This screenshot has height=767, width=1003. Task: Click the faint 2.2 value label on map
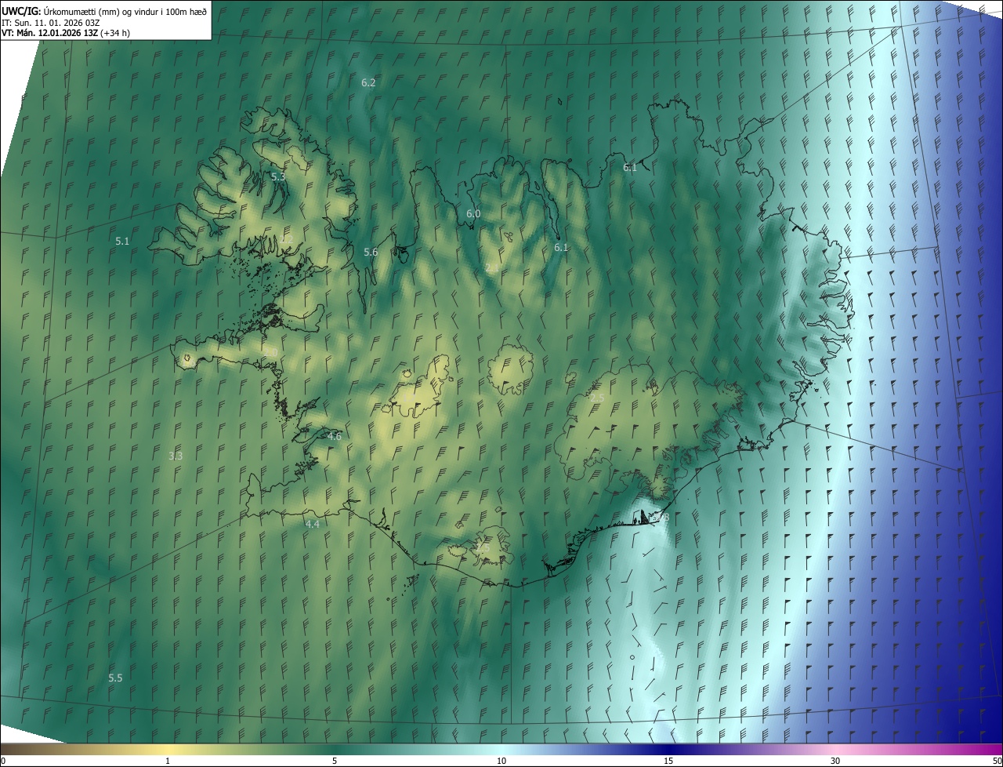pyautogui.click(x=286, y=239)
